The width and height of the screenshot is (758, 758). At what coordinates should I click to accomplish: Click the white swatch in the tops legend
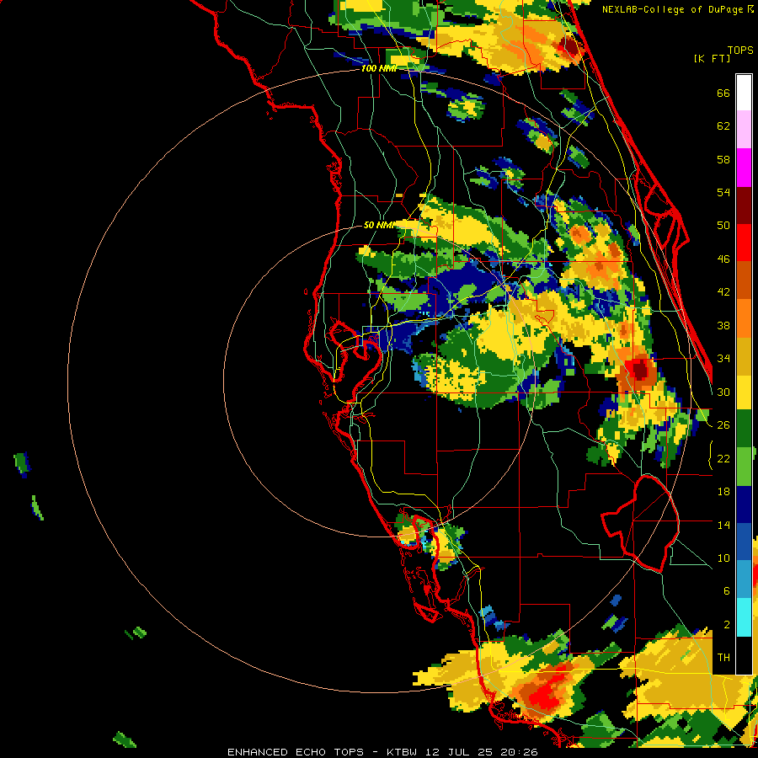(x=744, y=93)
